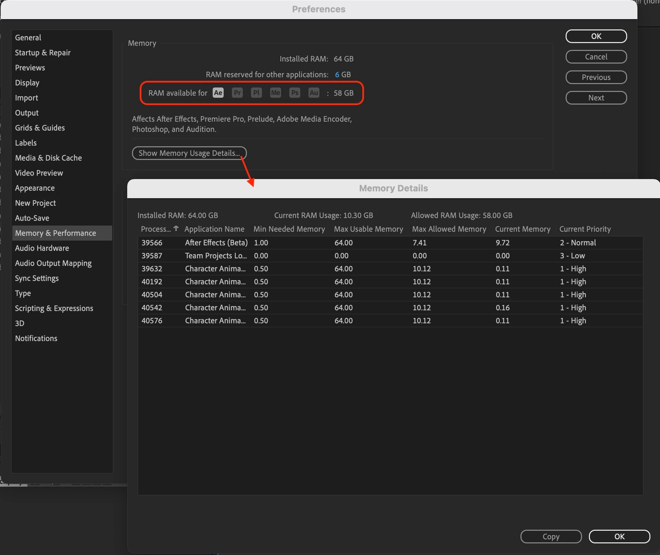Select After Effects (Beta) process row
The image size is (660, 555).
coord(216,243)
